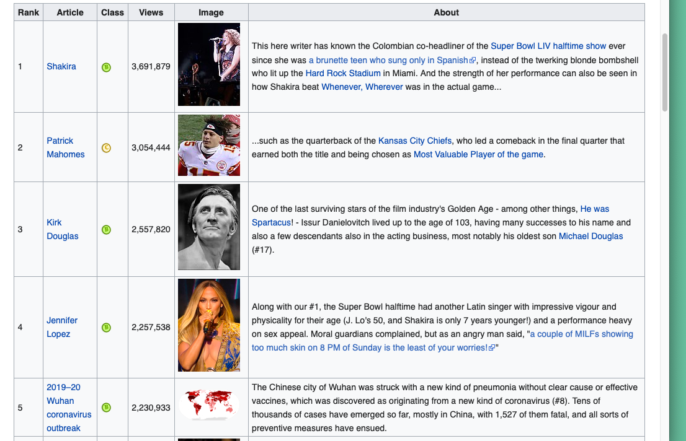Click the C-class icon in Patrick Mahomes' row
Viewport: 686px width, 441px height.
pos(106,148)
